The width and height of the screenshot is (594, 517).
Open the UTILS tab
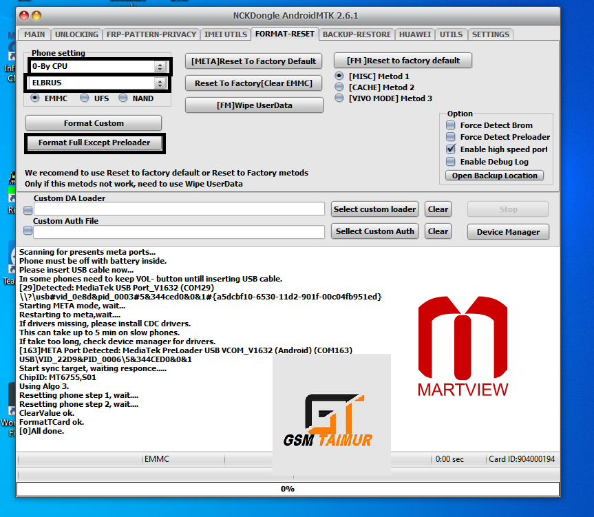pos(452,34)
